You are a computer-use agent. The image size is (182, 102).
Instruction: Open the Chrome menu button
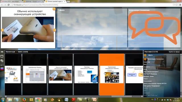point(180,5)
